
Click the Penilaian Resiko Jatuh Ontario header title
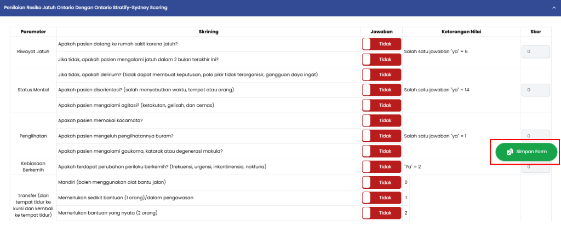coord(86,8)
